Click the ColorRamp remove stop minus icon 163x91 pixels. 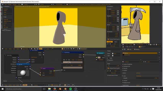tap(66, 60)
